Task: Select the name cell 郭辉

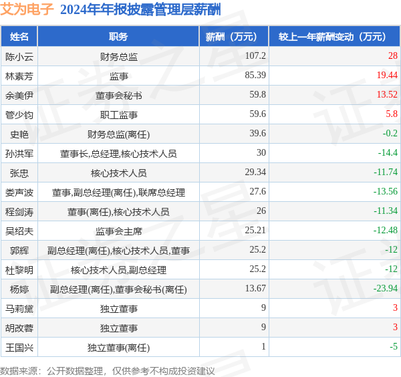Action: coord(19,251)
